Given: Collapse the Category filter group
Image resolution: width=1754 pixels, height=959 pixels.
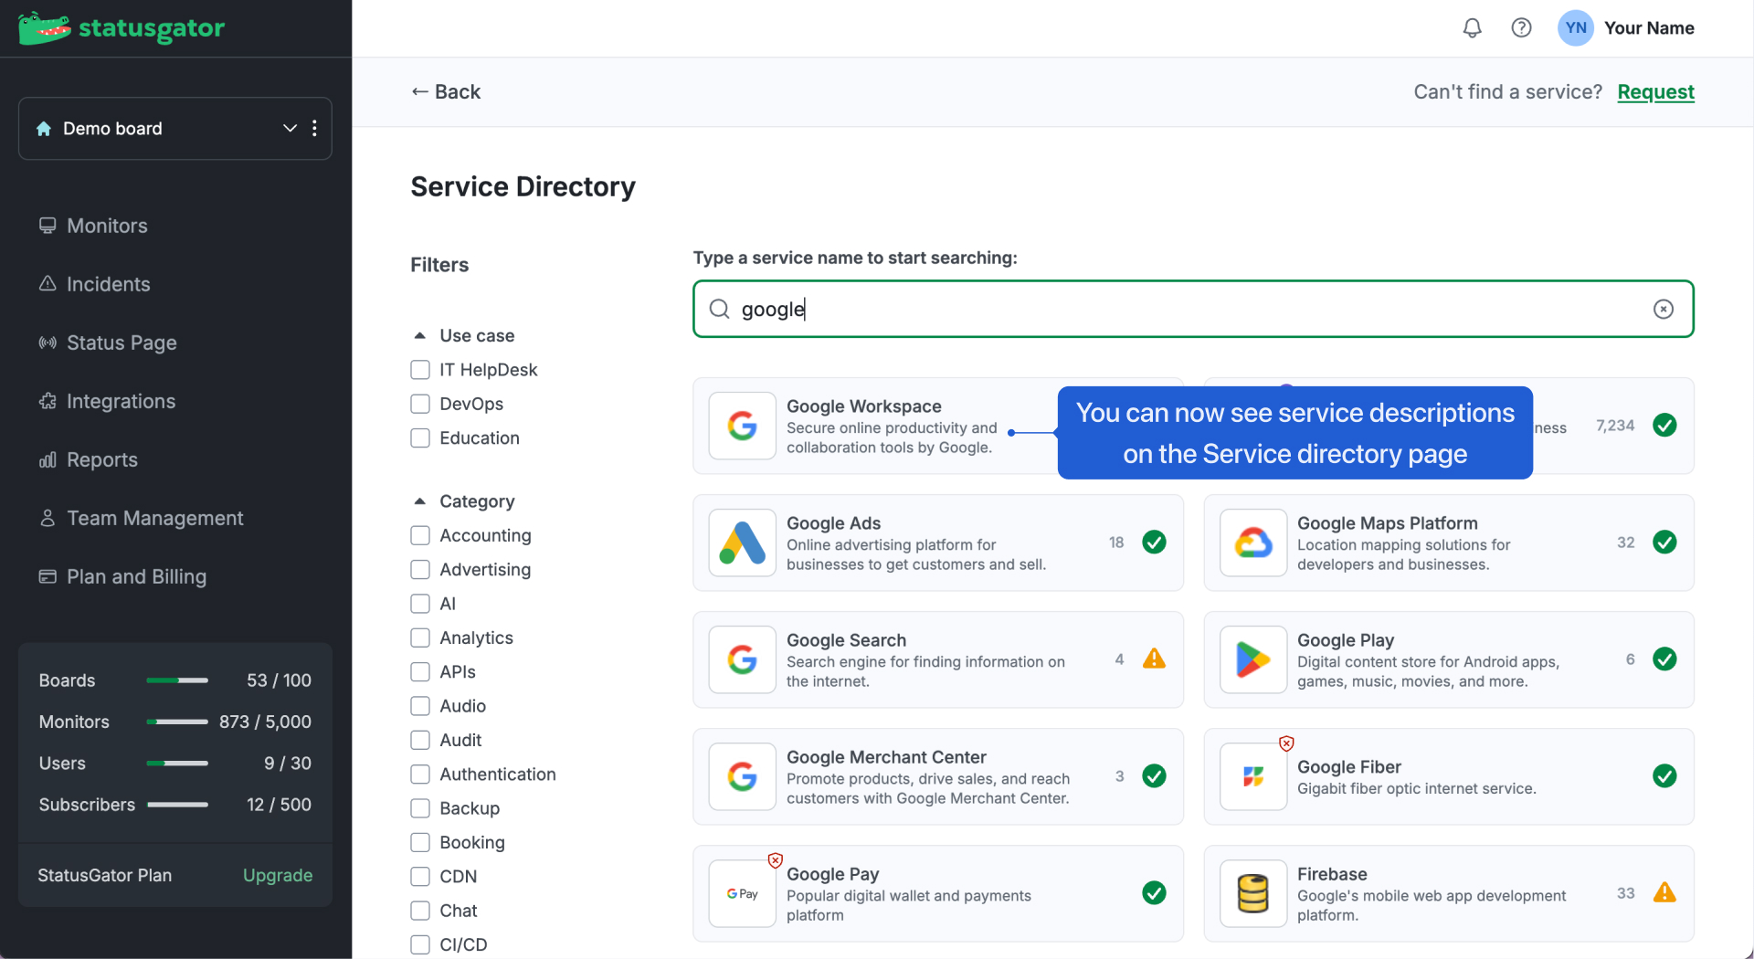Looking at the screenshot, I should 419,501.
